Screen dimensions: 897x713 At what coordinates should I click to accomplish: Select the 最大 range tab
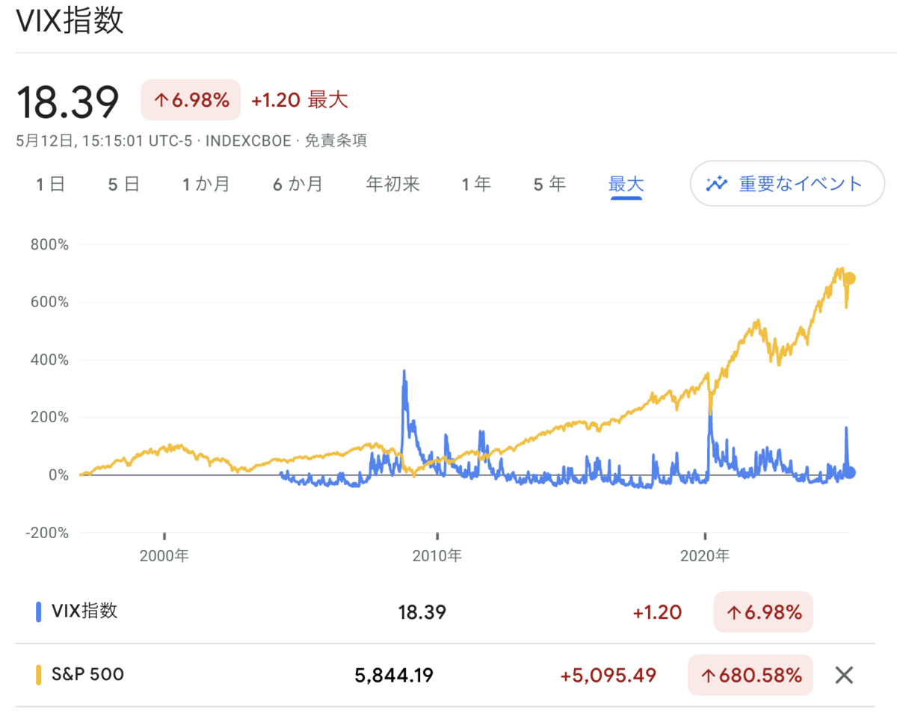[x=626, y=184]
